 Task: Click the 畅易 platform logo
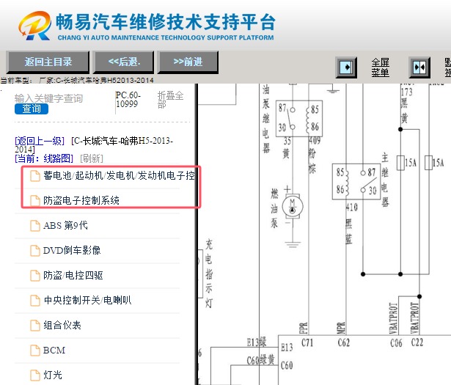pos(34,26)
